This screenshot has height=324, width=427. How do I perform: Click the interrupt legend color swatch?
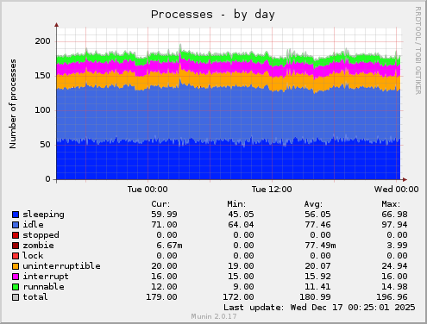pyautogui.click(x=16, y=277)
